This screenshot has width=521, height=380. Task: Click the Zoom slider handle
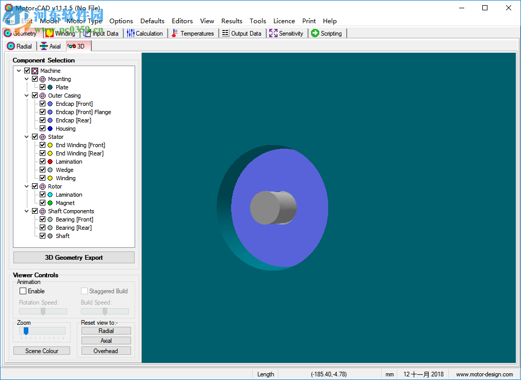(26, 331)
